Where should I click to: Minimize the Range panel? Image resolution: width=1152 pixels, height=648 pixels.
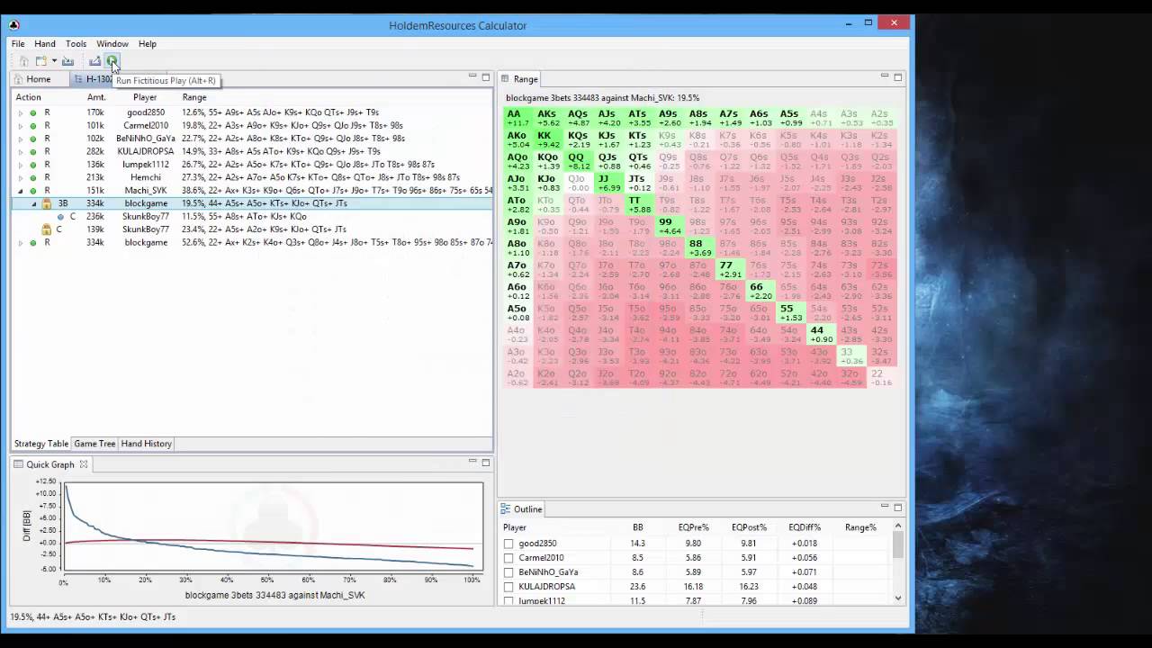[885, 76]
